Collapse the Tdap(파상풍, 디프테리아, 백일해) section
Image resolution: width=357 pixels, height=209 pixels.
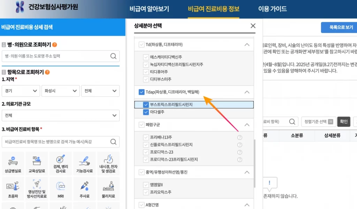247,92
